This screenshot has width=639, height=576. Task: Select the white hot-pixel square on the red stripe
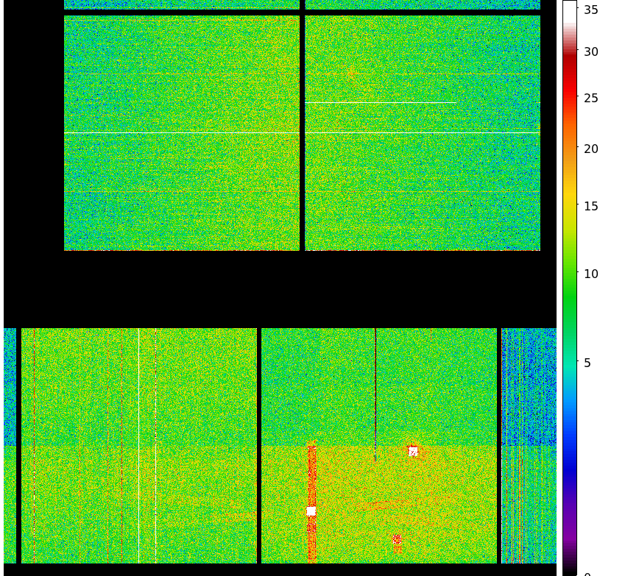tap(311, 511)
